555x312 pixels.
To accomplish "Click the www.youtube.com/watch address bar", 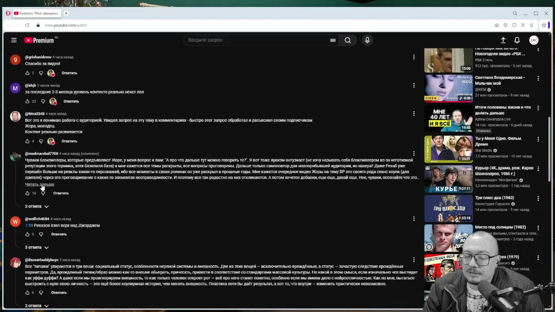I will click(x=65, y=25).
